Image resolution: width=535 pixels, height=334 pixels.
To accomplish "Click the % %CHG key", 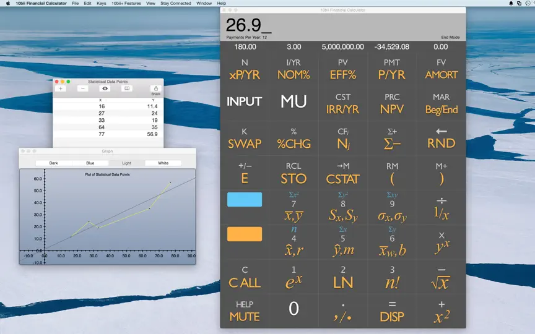I will (294, 139).
